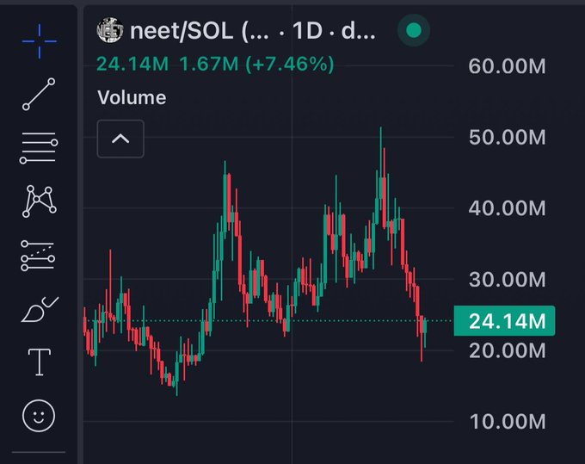Click the green market status indicator
Viewport: 585px width, 464px height.
tap(414, 30)
